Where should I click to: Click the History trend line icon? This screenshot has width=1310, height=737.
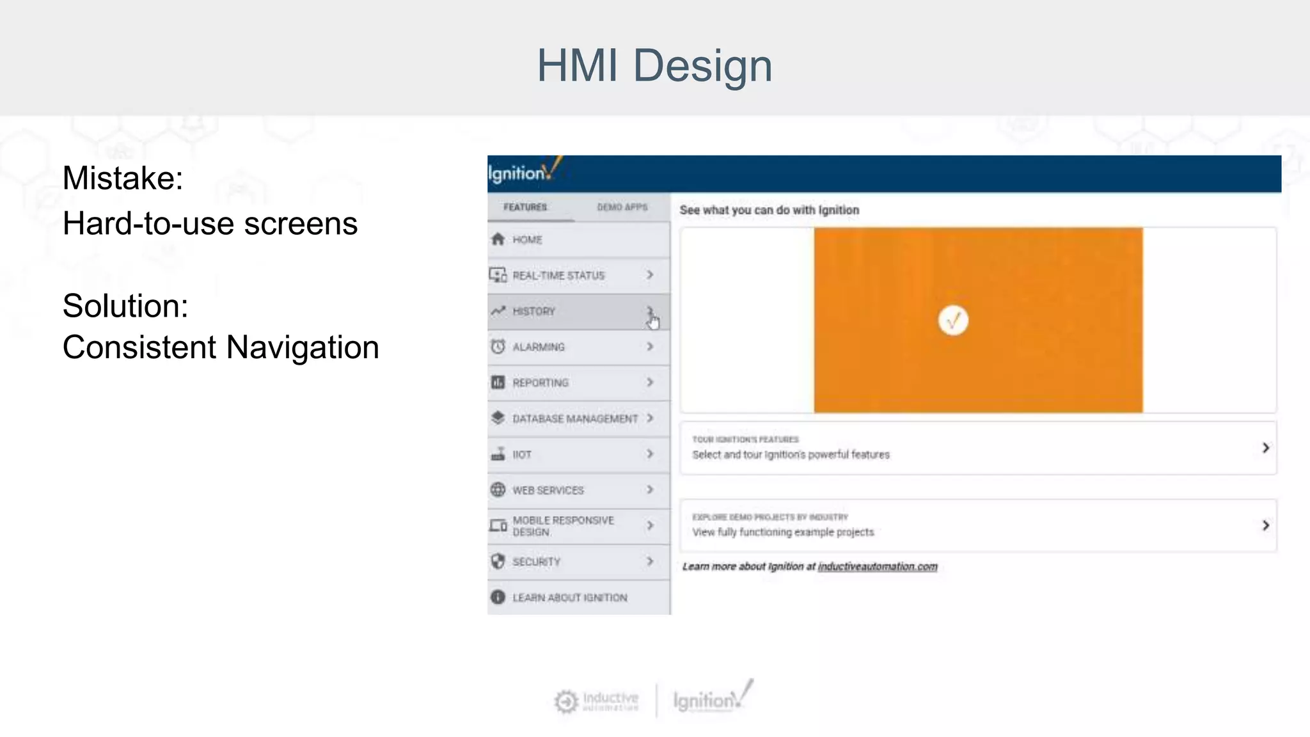[x=498, y=311]
